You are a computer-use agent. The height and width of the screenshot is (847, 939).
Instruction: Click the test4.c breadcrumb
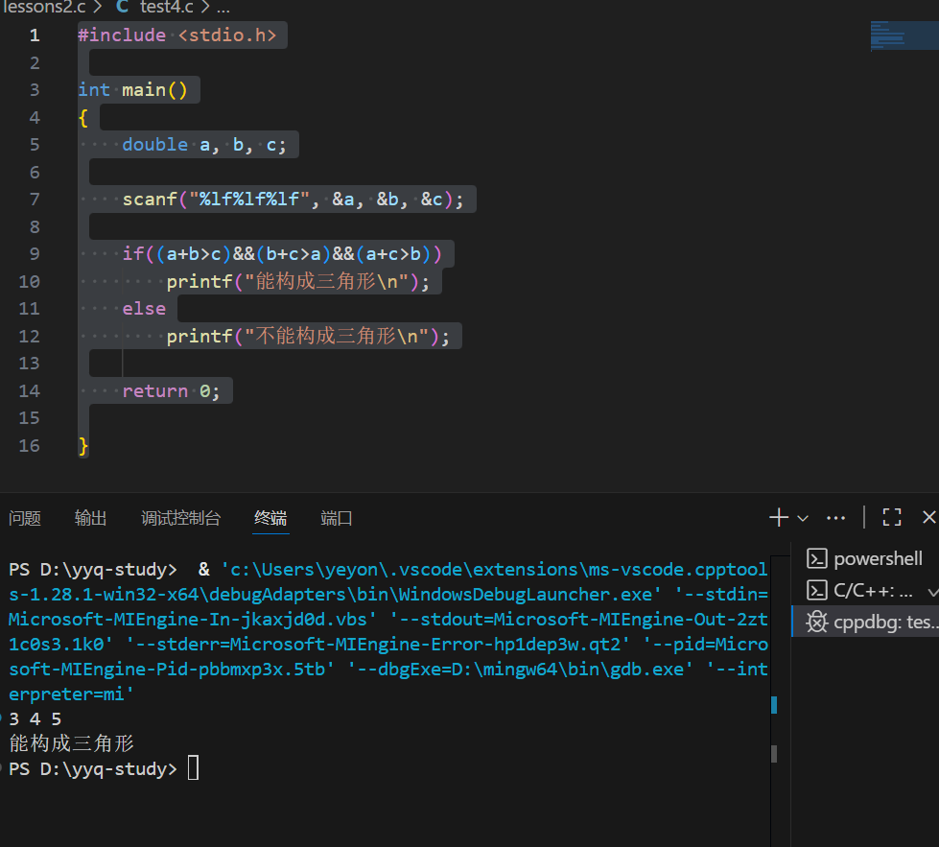coord(167,7)
